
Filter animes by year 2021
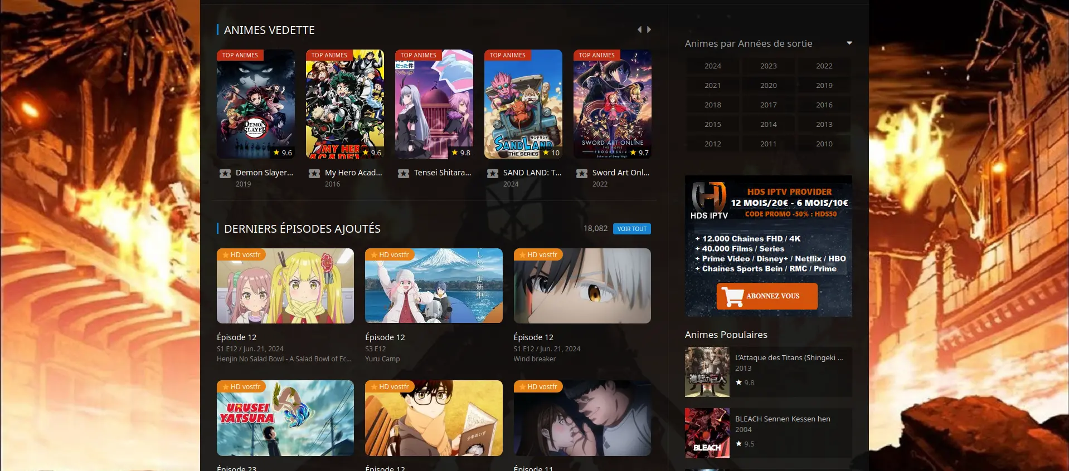pos(713,85)
